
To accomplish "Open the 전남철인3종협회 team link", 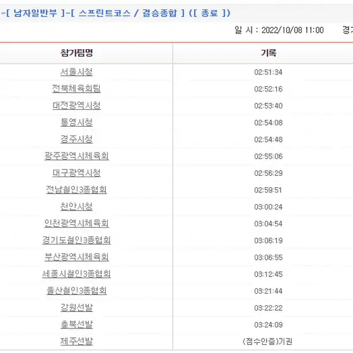I will pos(76,190).
